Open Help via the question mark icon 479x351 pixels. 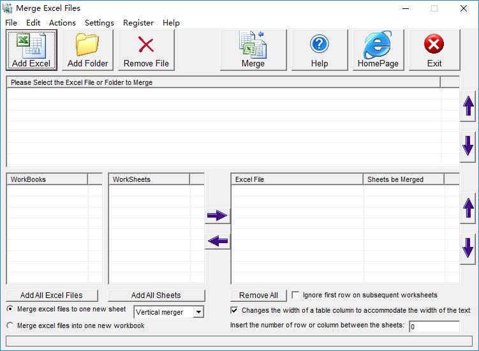[320, 44]
